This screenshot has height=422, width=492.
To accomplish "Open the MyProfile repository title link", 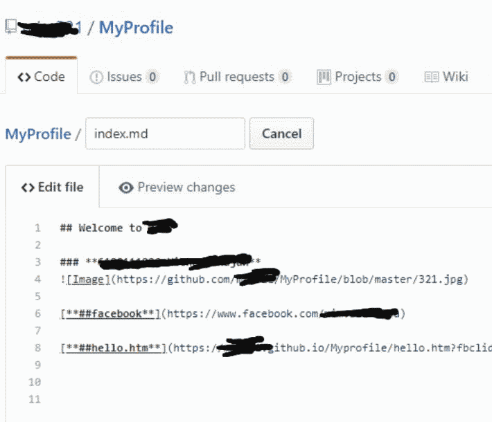I will (x=136, y=28).
